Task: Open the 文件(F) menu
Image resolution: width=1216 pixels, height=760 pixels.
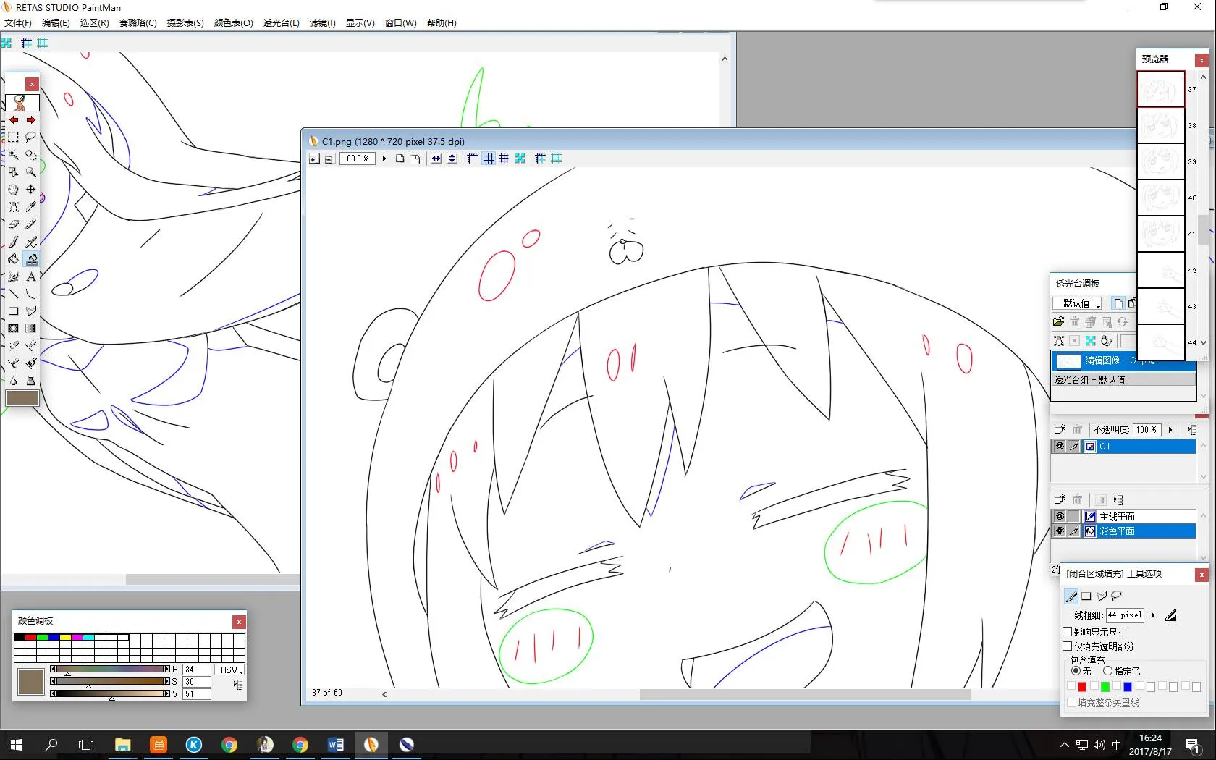Action: tap(17, 23)
